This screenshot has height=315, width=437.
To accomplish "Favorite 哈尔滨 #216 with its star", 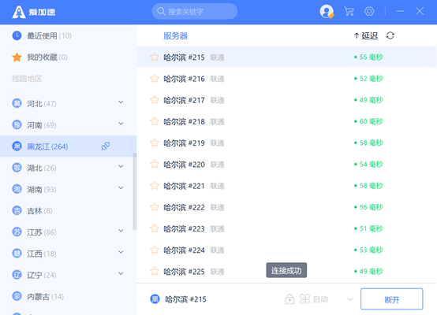I will pos(154,79).
